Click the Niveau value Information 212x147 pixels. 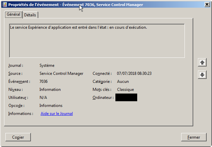(50, 90)
